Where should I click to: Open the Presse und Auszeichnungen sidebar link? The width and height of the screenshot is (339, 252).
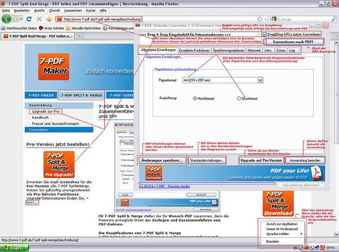coord(55,123)
